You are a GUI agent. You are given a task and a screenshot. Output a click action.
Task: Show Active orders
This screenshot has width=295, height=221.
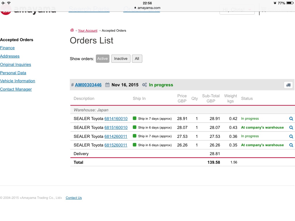[x=103, y=59]
